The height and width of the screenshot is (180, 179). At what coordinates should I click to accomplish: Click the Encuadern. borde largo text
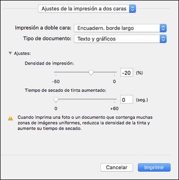(x=105, y=28)
